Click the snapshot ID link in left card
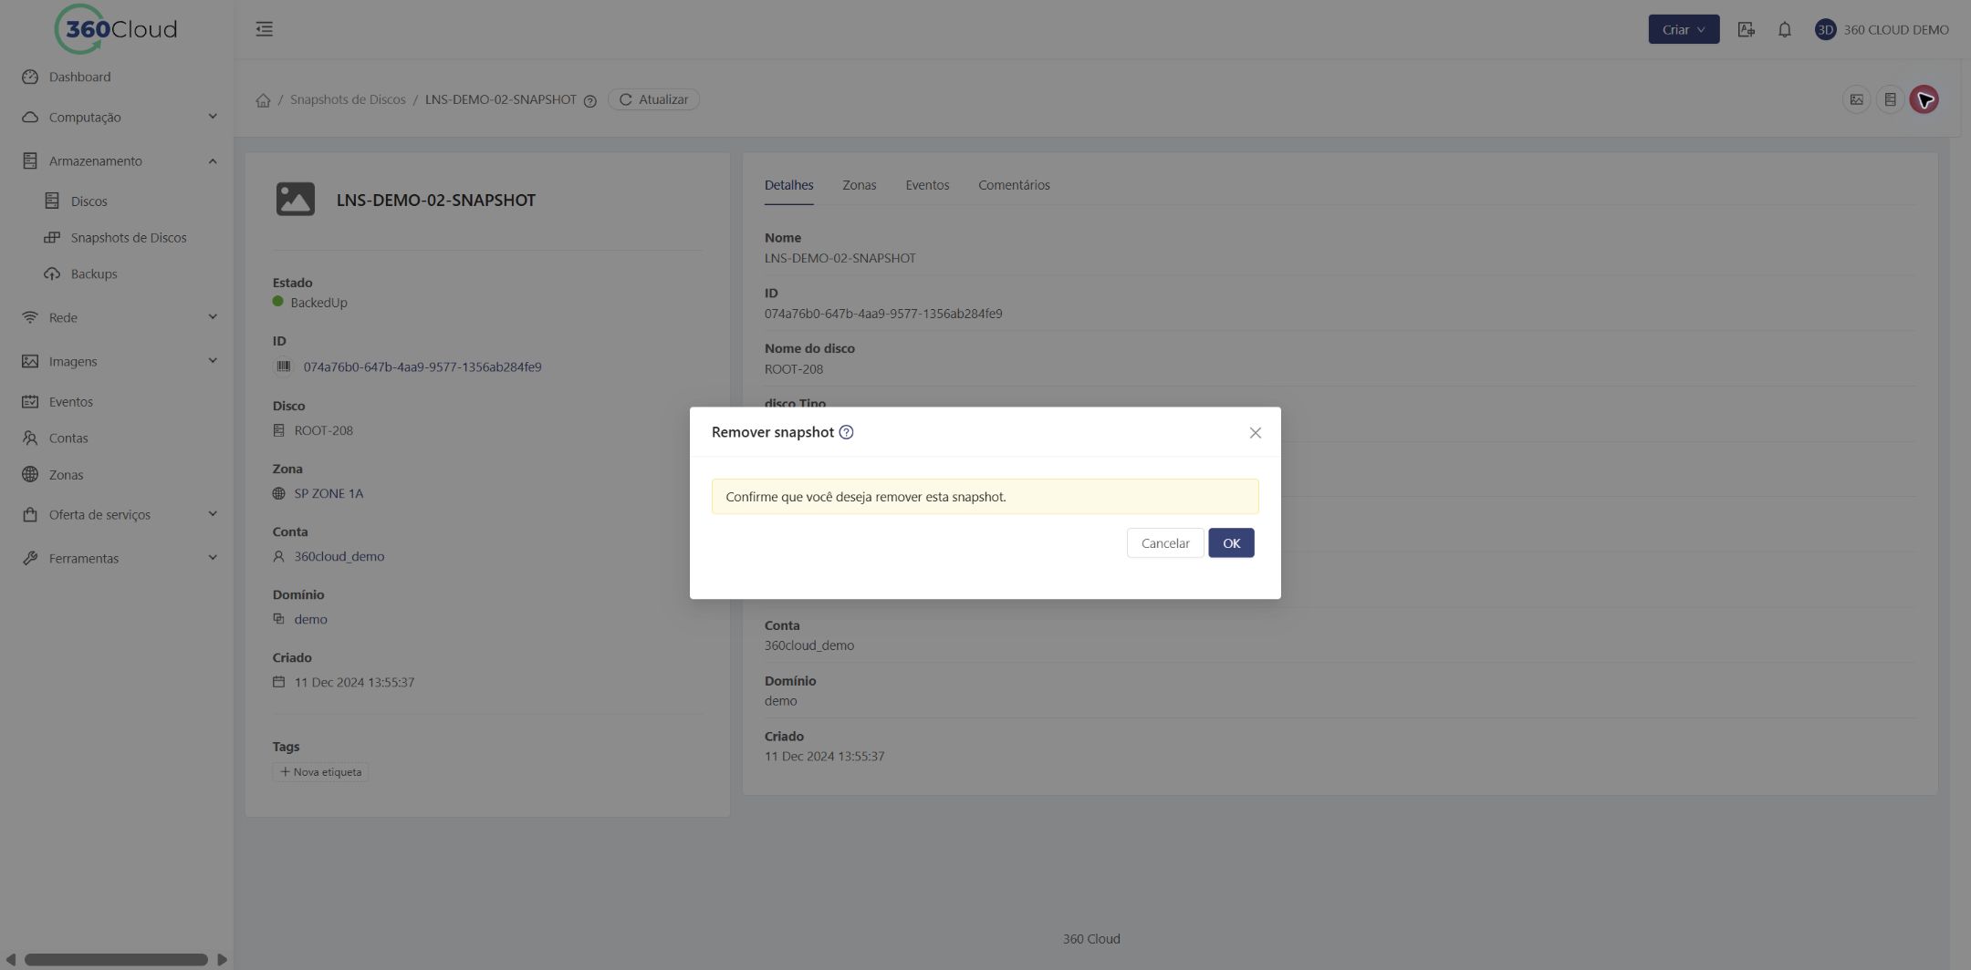The height and width of the screenshot is (970, 1971). tap(422, 366)
